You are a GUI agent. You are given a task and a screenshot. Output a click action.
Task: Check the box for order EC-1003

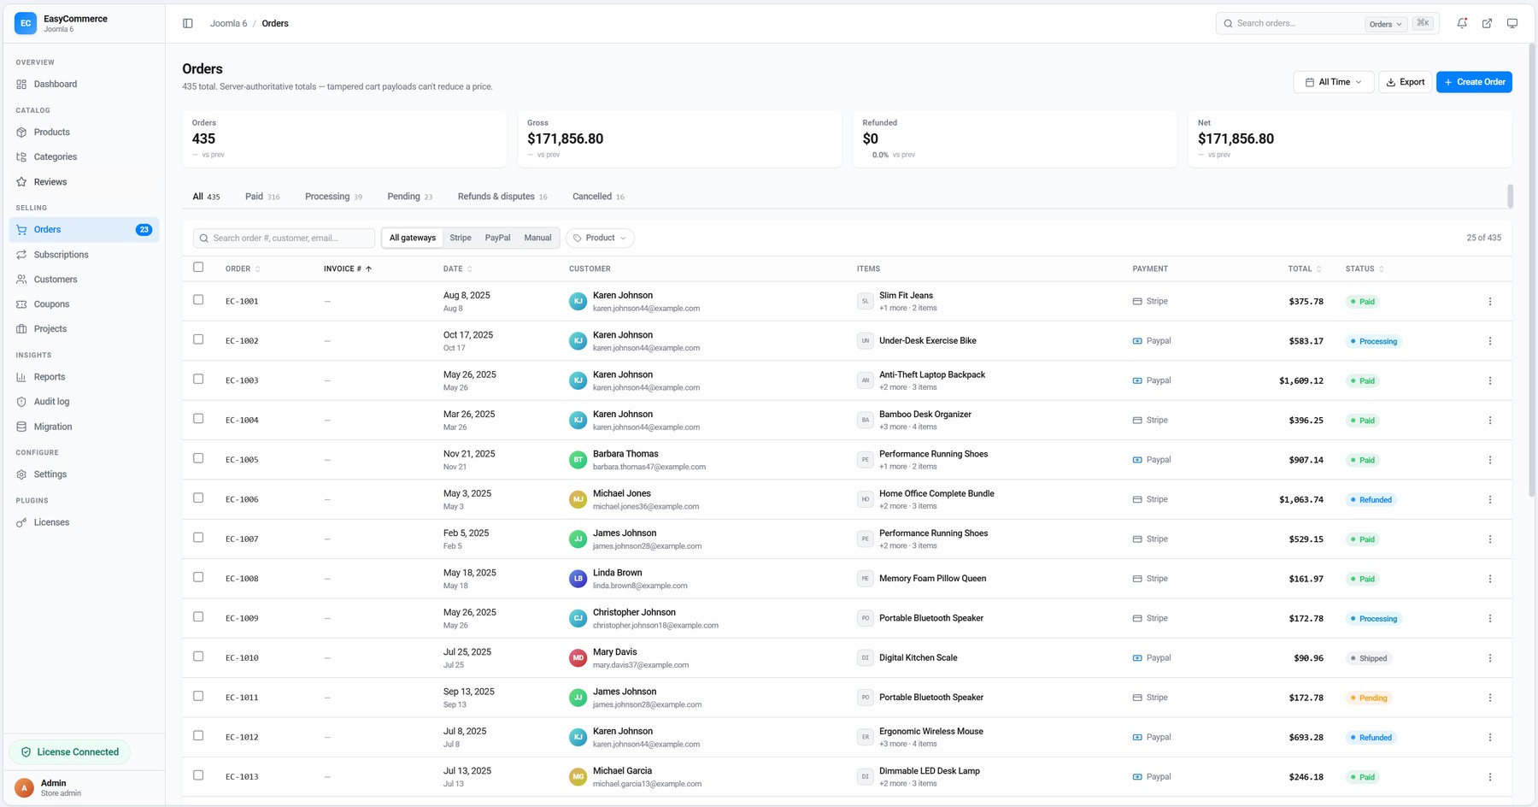pyautogui.click(x=198, y=380)
